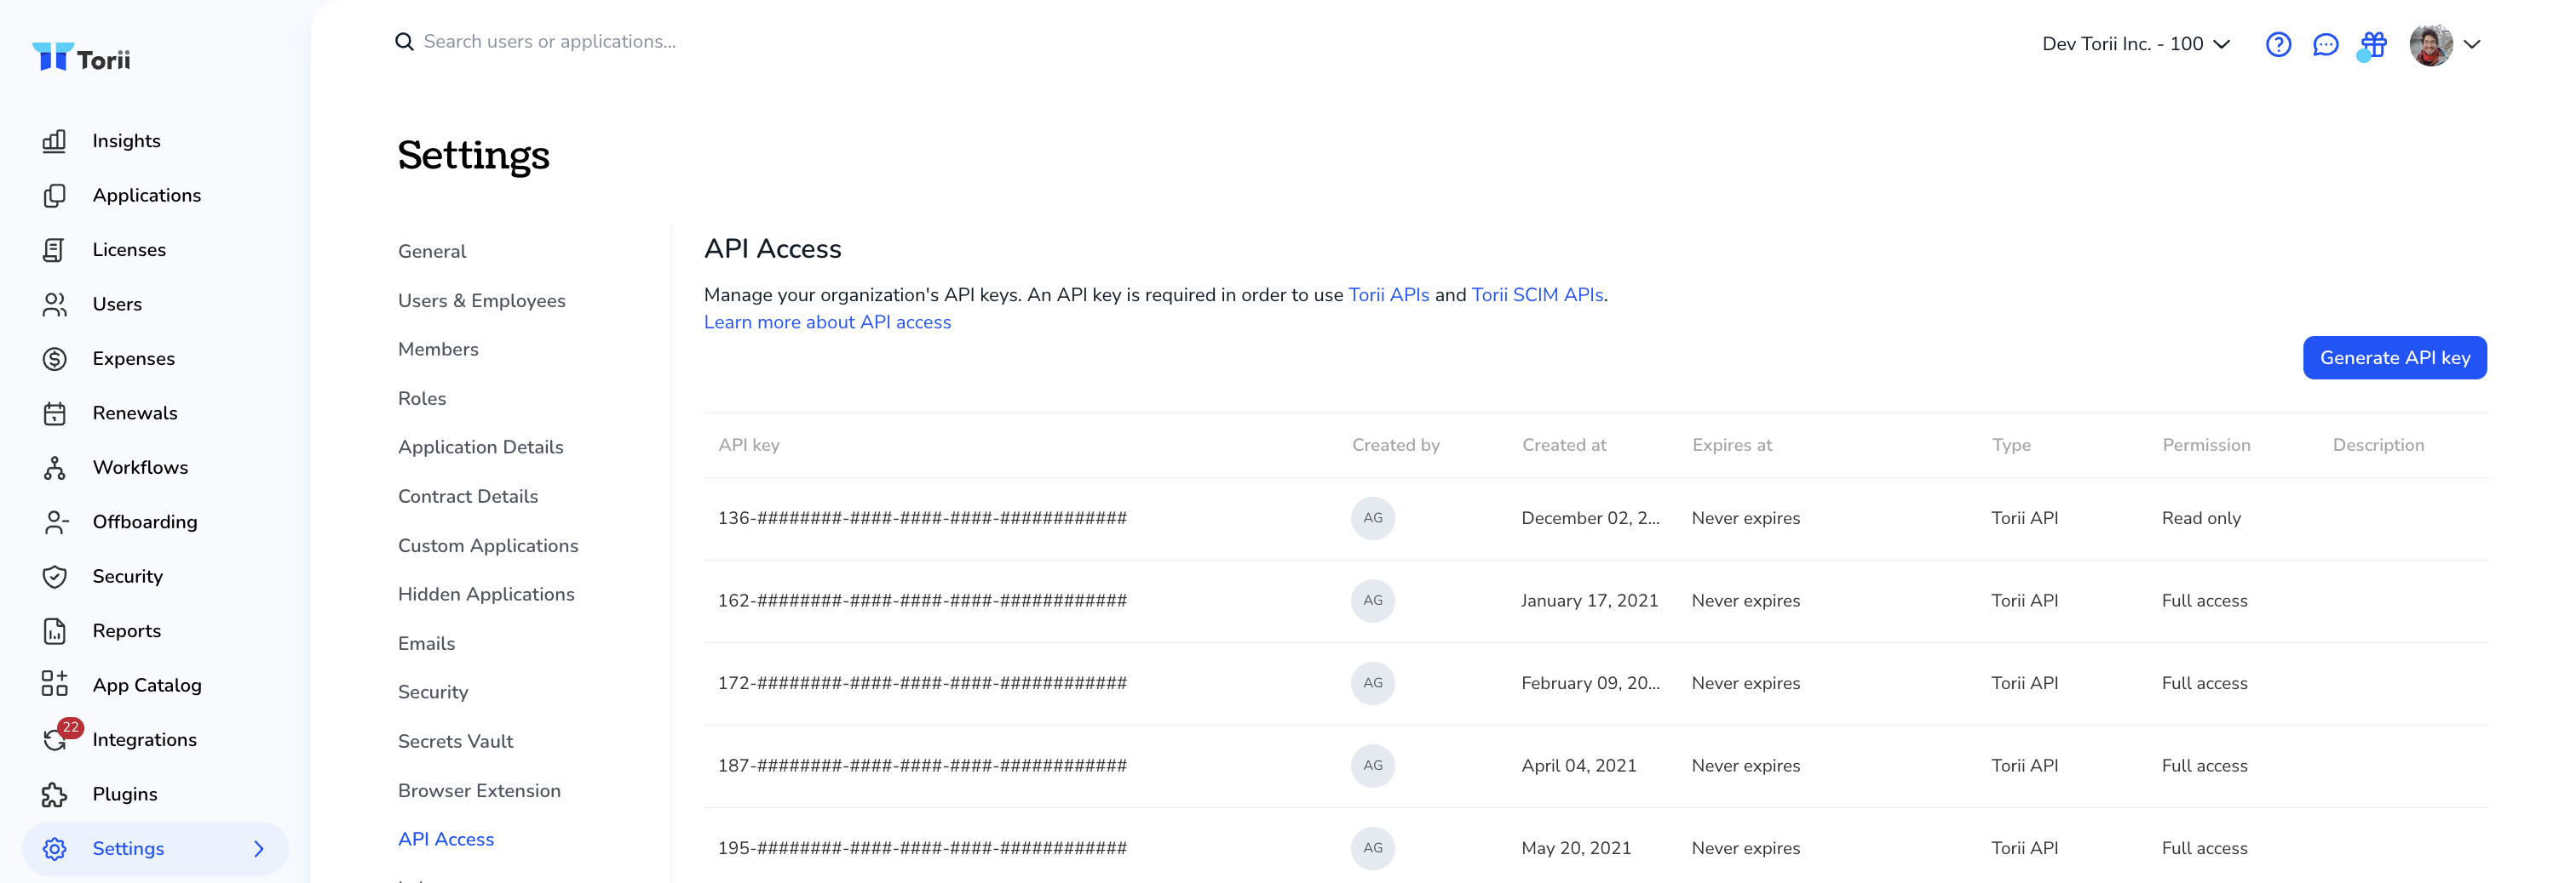This screenshot has height=883, width=2576.
Task: Click Created at column header
Action: pos(1564,446)
